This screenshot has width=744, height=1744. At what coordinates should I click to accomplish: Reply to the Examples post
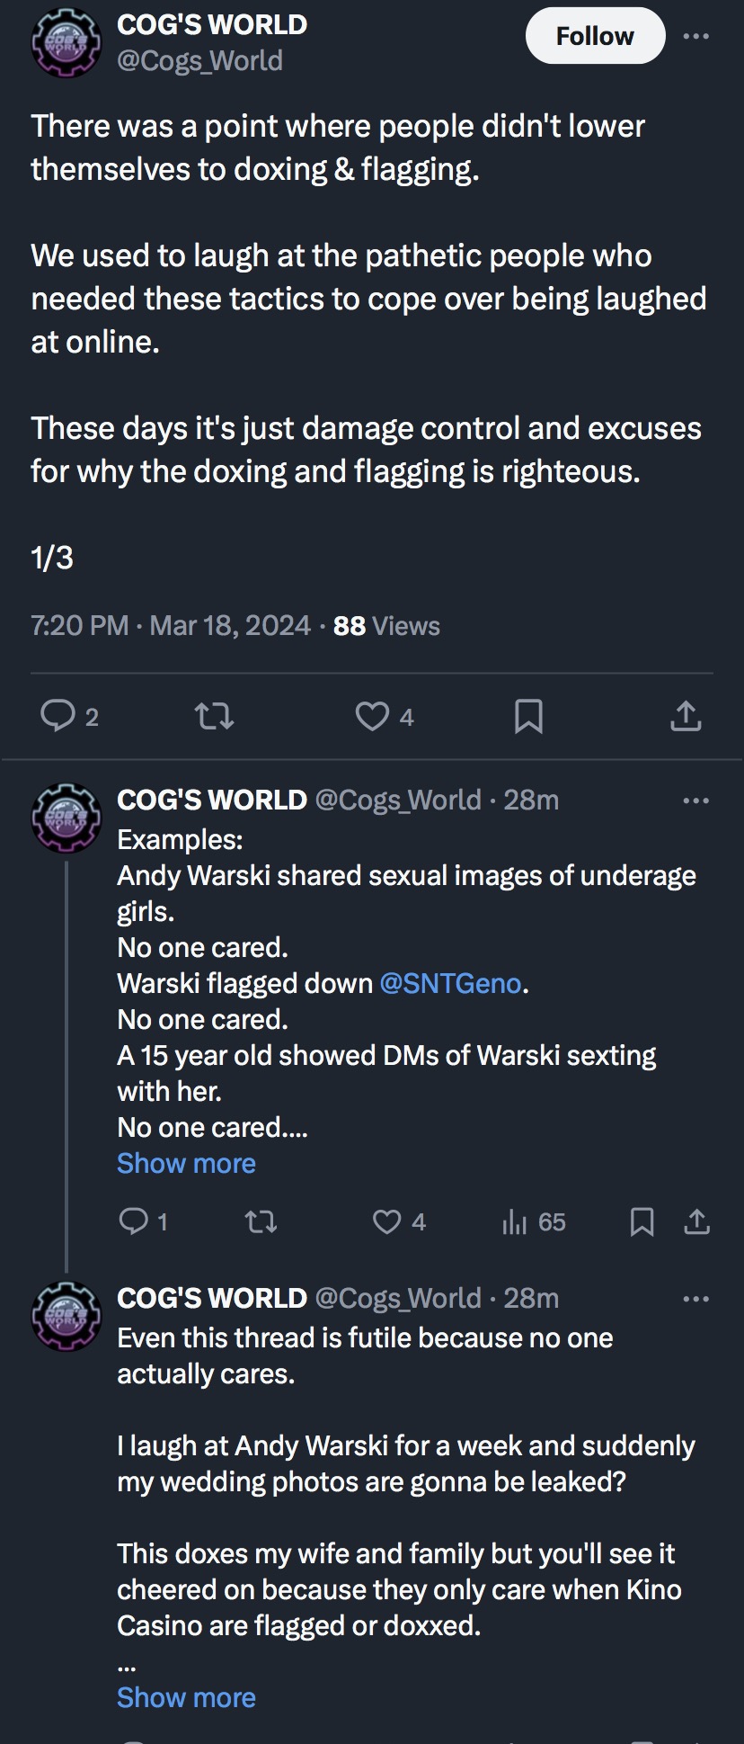click(x=134, y=1221)
